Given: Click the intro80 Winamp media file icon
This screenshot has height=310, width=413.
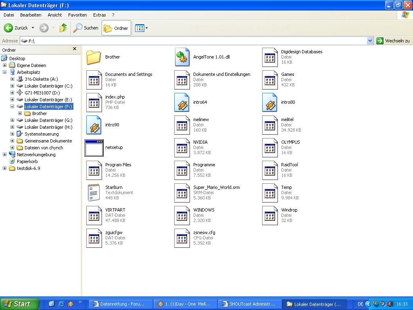Looking at the screenshot, I should click(x=270, y=102).
